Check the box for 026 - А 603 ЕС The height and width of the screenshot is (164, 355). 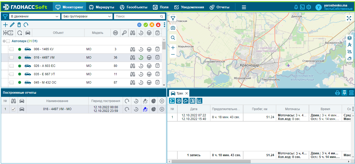click(11, 66)
